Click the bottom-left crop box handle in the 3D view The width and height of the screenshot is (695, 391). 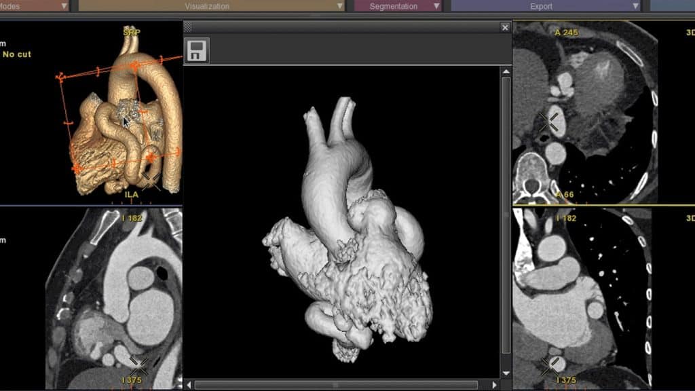pyautogui.click(x=76, y=168)
